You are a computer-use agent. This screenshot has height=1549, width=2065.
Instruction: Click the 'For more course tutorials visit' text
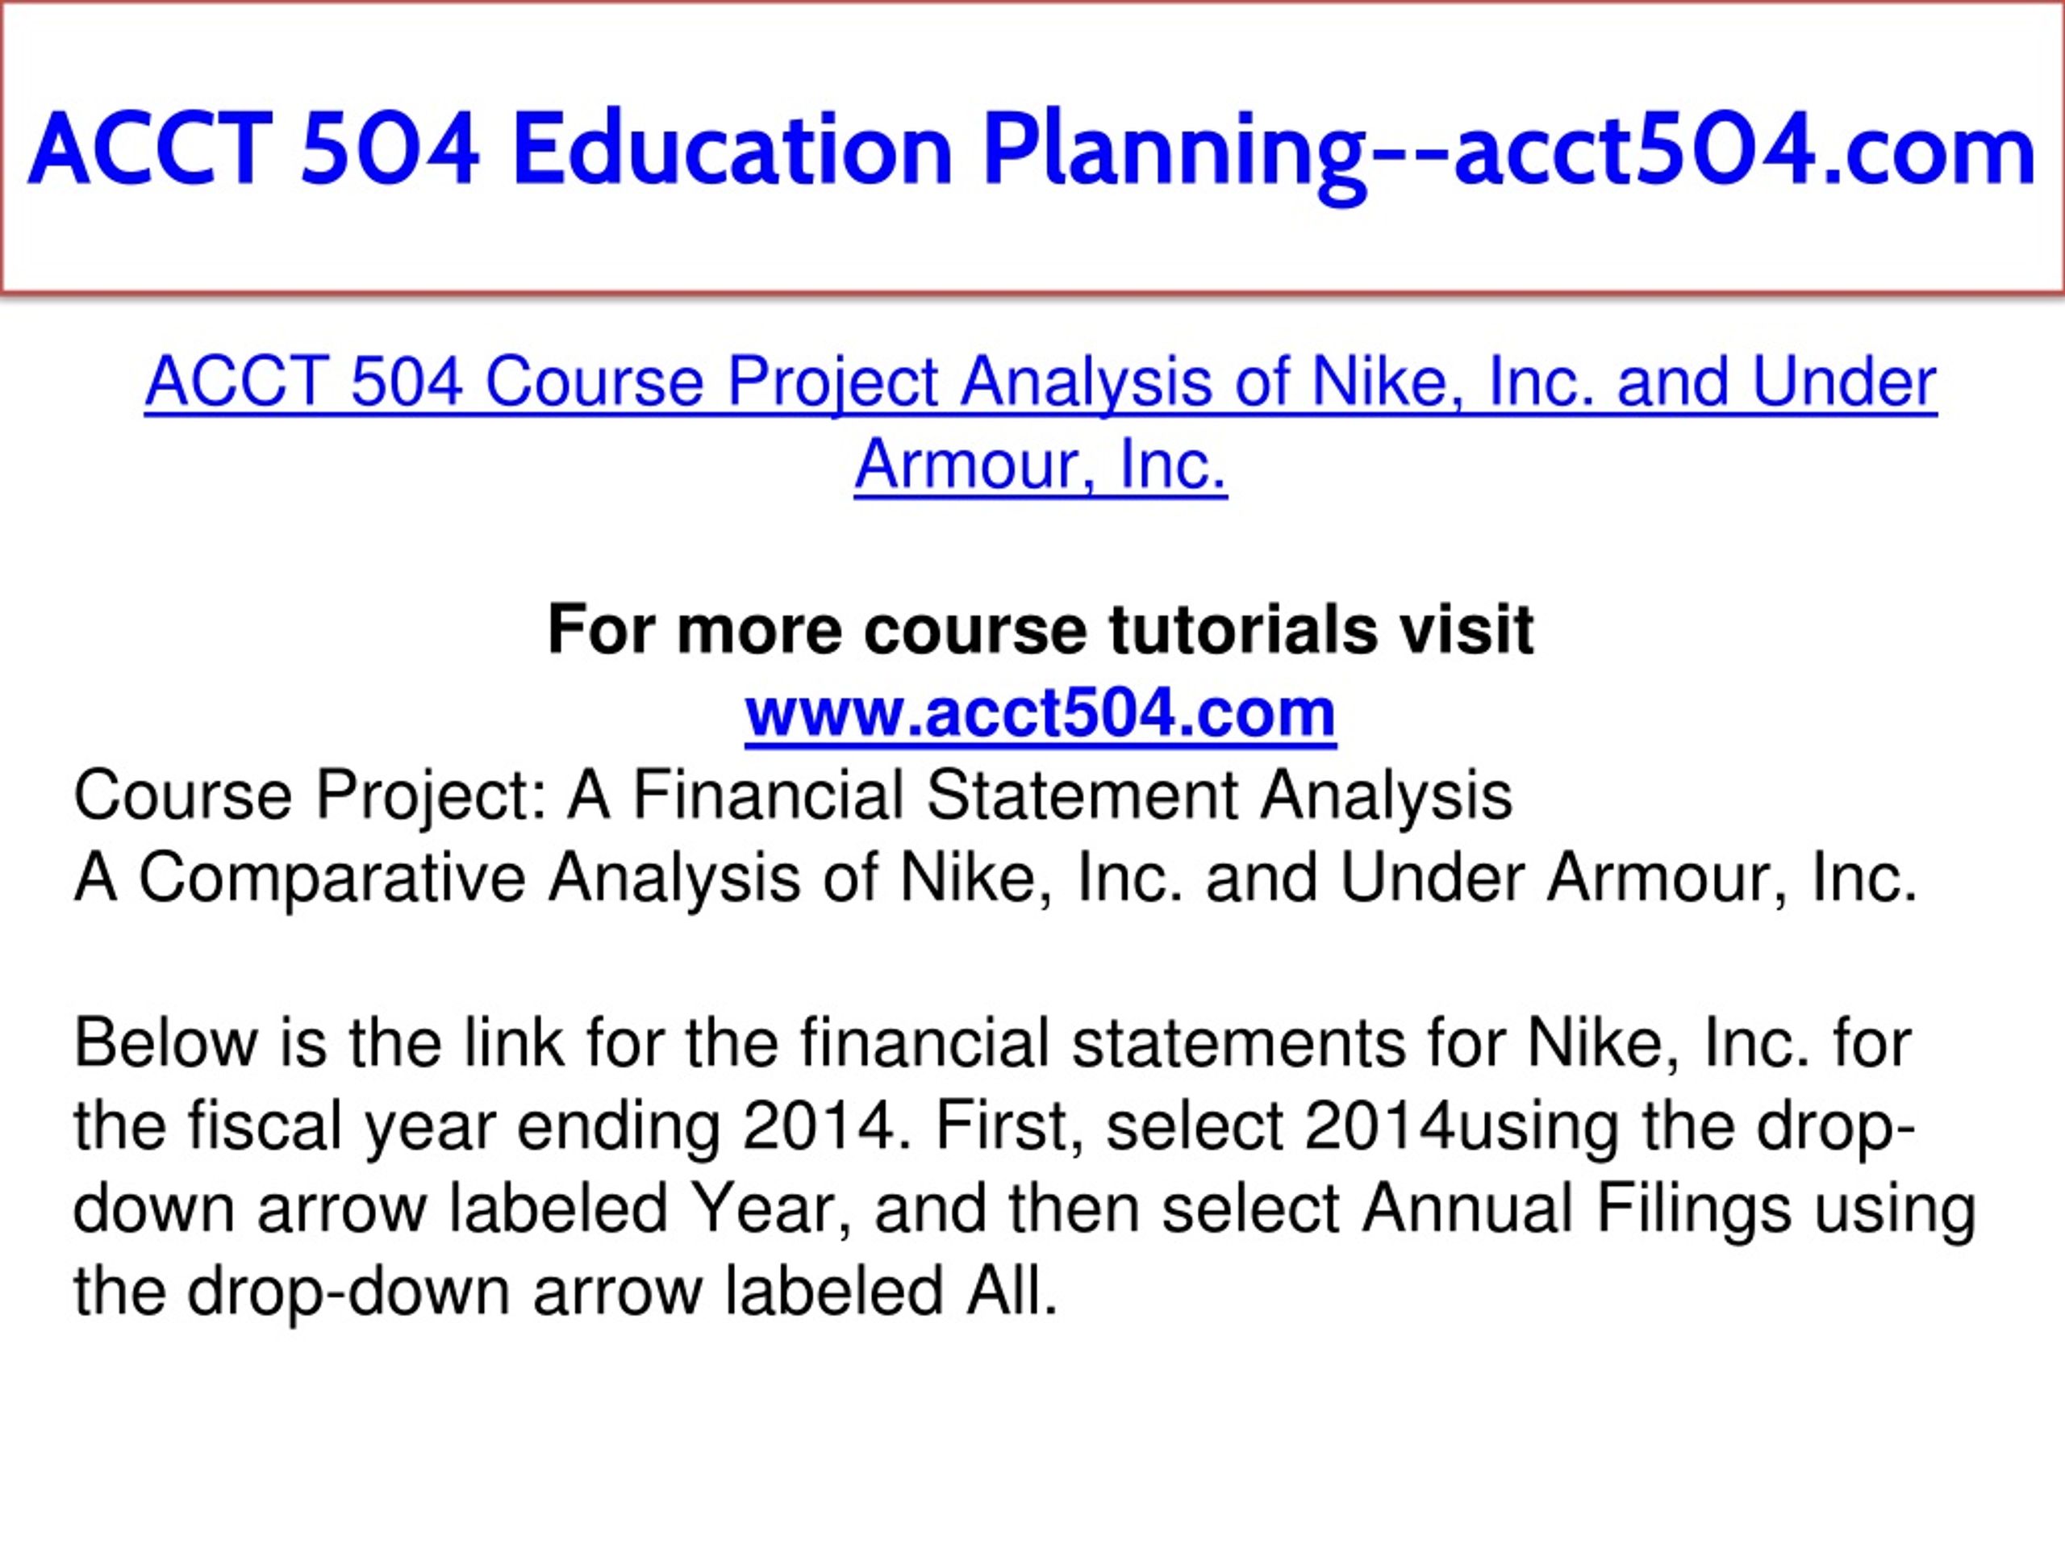coord(1041,629)
